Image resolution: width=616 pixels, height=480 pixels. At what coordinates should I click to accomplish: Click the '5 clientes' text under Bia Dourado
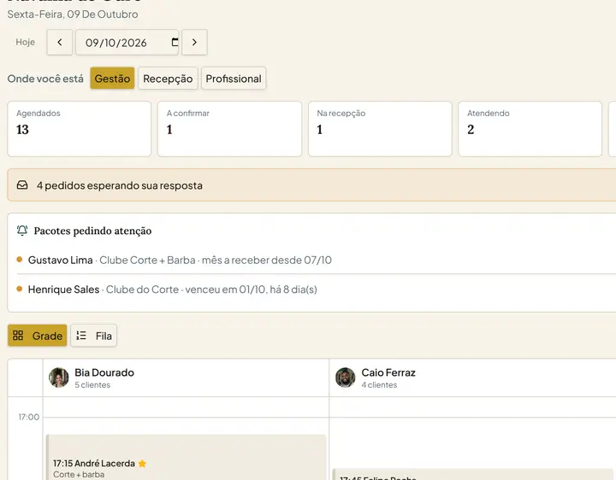92,385
